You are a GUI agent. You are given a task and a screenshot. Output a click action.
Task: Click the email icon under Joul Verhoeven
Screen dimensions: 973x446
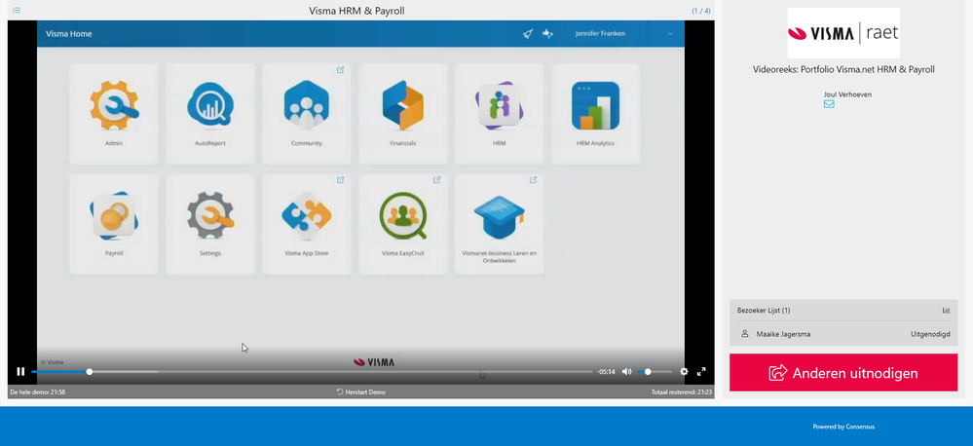coord(829,104)
